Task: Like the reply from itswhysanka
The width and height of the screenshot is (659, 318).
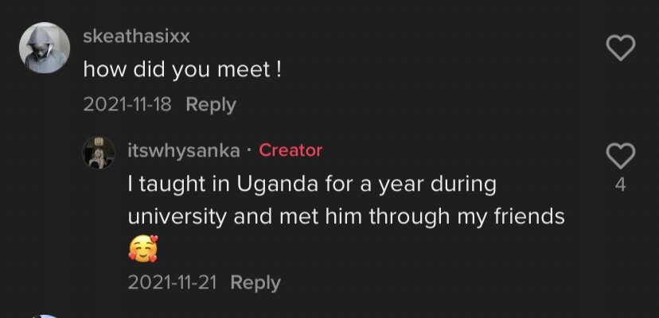Action: point(620,155)
